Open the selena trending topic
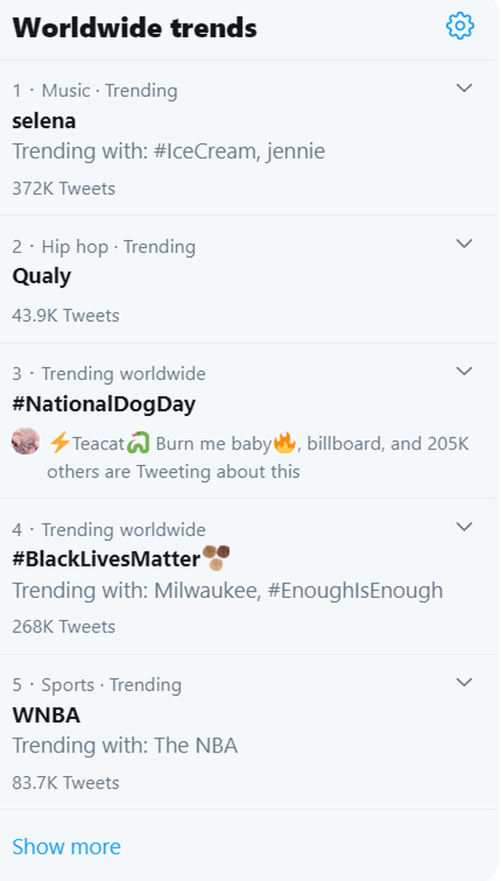The width and height of the screenshot is (501, 881). tap(44, 121)
